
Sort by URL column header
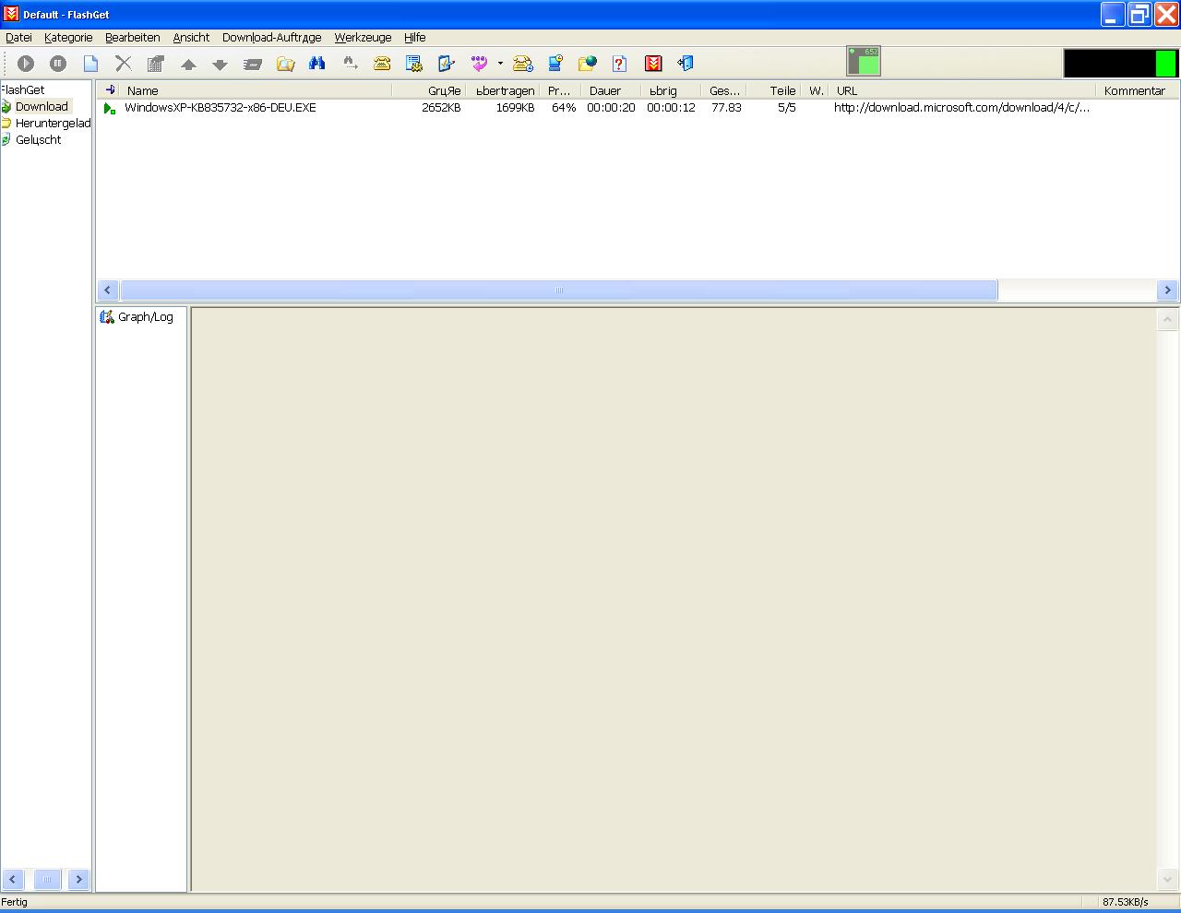coord(962,90)
